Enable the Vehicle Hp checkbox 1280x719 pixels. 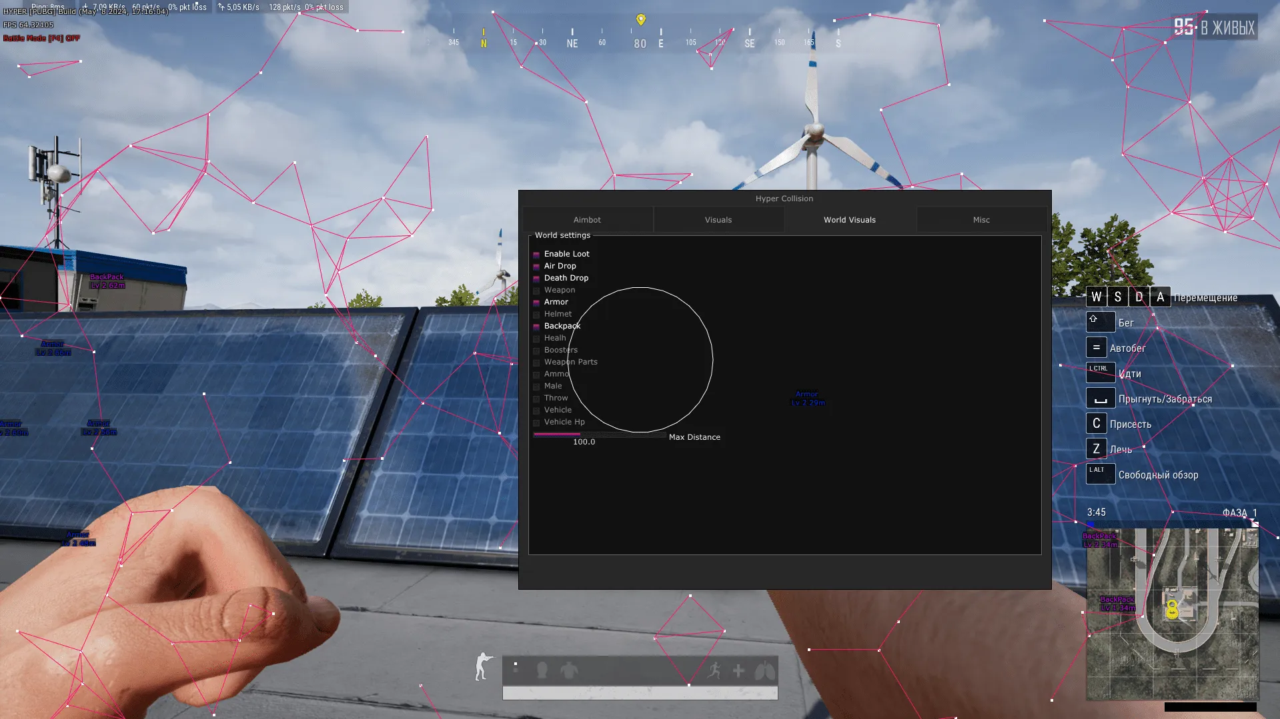pyautogui.click(x=536, y=422)
